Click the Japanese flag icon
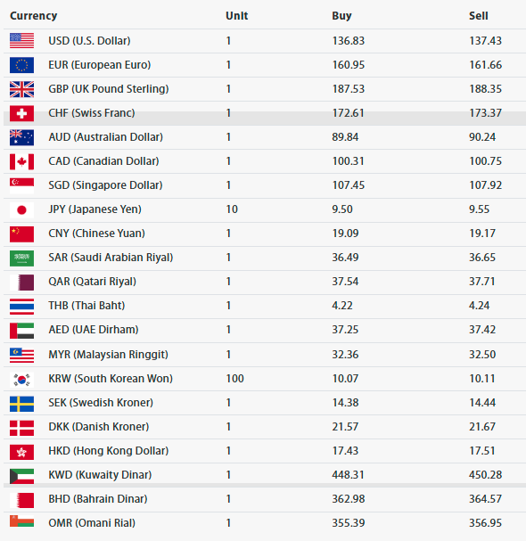This screenshot has width=526, height=541. tap(21, 209)
